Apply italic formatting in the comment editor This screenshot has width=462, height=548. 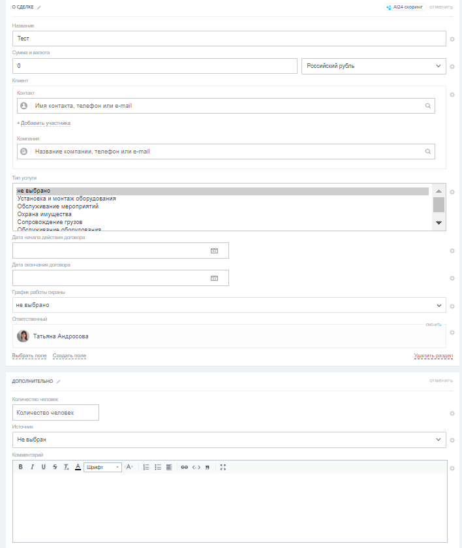(x=32, y=467)
